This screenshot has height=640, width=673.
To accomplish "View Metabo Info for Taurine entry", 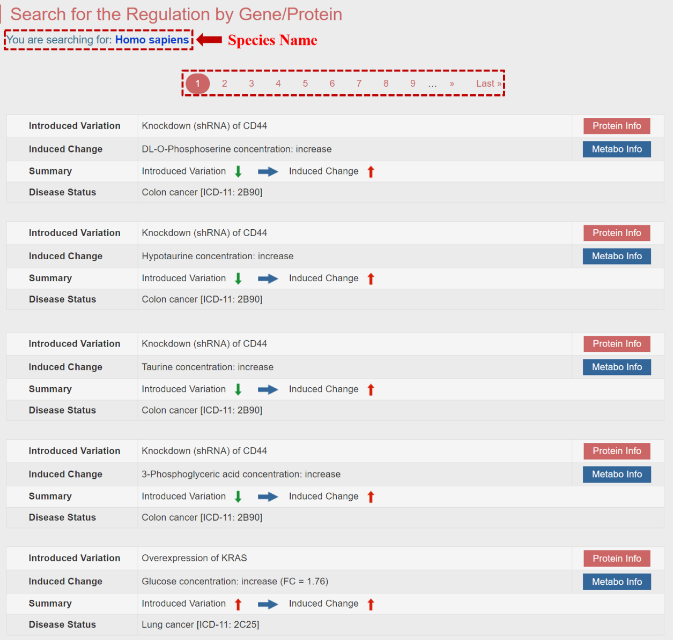I will click(x=617, y=367).
